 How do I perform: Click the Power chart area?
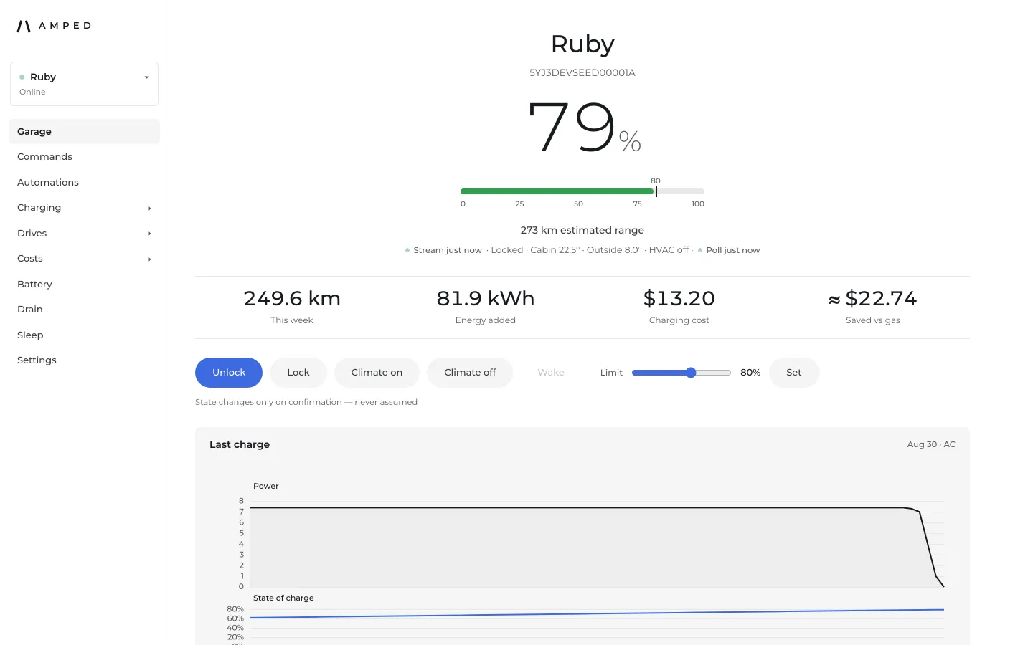click(x=597, y=544)
